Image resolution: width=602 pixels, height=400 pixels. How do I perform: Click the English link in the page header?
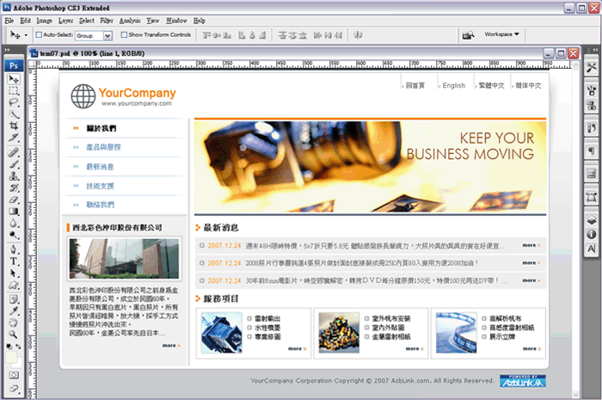point(453,85)
